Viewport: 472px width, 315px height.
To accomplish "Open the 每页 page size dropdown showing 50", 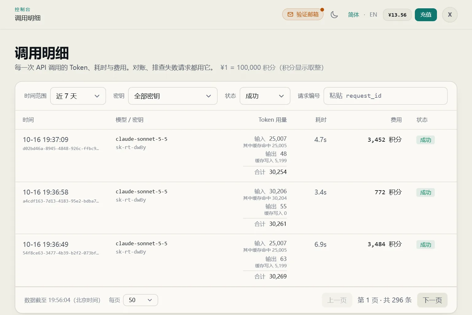I will [x=140, y=300].
